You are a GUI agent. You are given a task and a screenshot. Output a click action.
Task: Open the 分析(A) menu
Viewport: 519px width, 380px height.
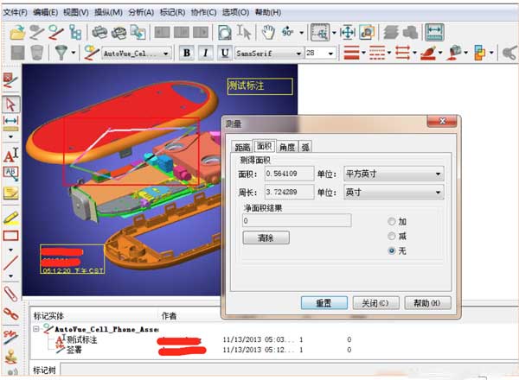(141, 12)
